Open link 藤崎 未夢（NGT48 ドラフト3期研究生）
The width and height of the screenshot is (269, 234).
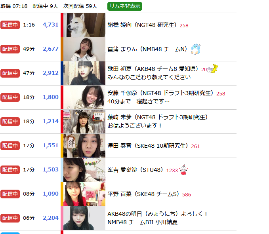(158, 117)
